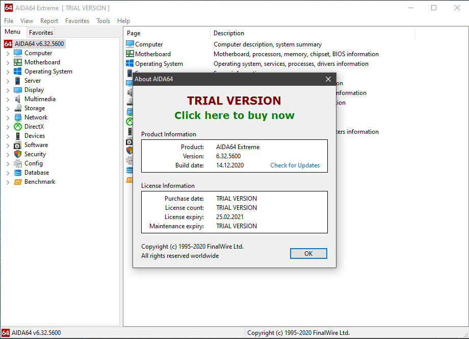Select the Devices tree item label
The height and width of the screenshot is (339, 469).
click(x=35, y=136)
